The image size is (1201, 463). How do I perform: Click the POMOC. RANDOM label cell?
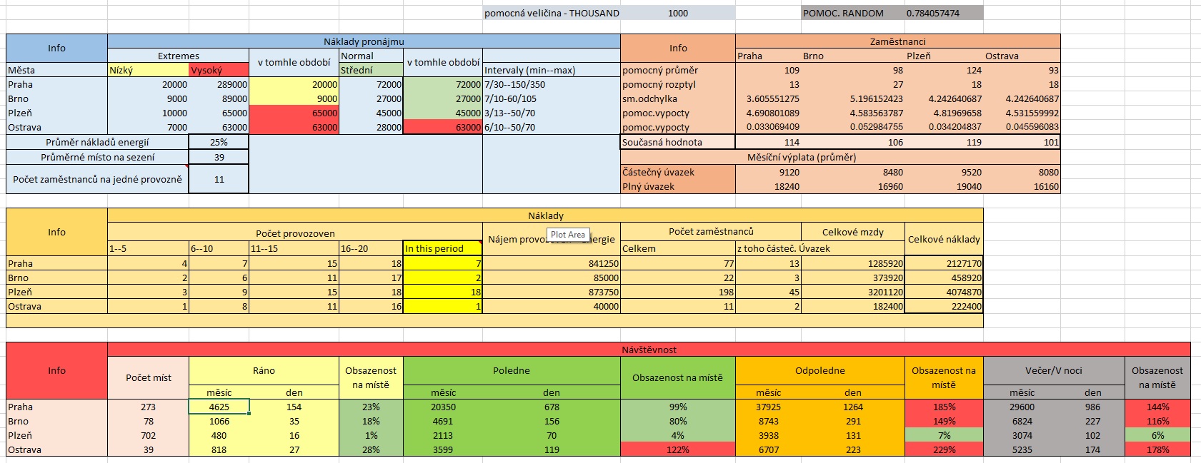pos(843,13)
